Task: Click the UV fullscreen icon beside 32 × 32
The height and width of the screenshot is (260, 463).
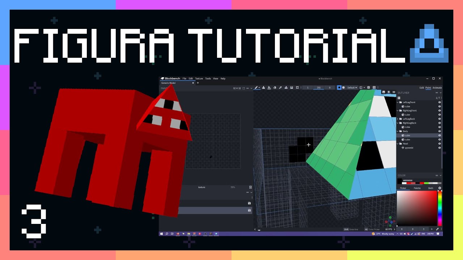Action: [244, 88]
